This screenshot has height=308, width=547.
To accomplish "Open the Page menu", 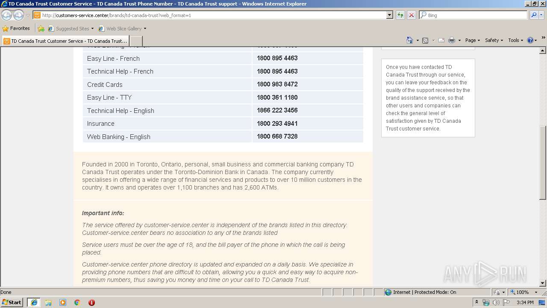I will point(472,40).
